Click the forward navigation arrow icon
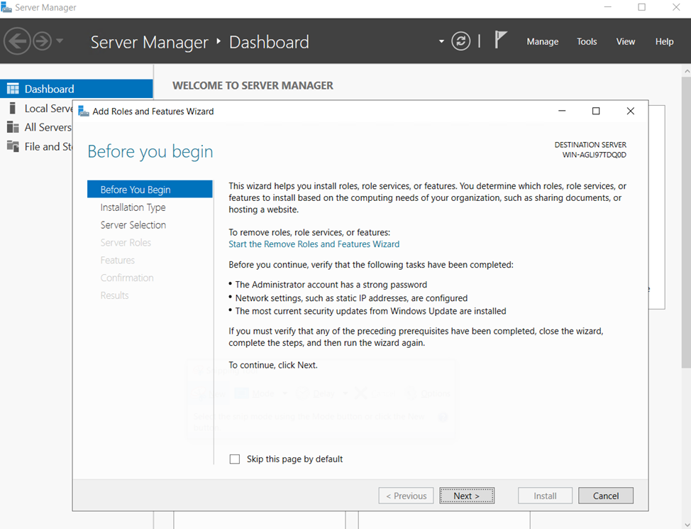The height and width of the screenshot is (529, 691). click(42, 41)
